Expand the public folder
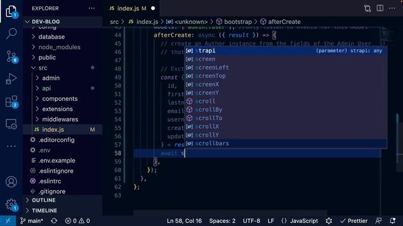This screenshot has width=403, height=226. [x=63, y=57]
